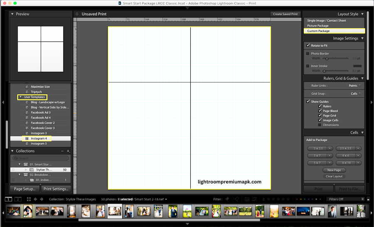
Task: Click the Facebook Ad 3 template icon
Action: tap(27, 112)
